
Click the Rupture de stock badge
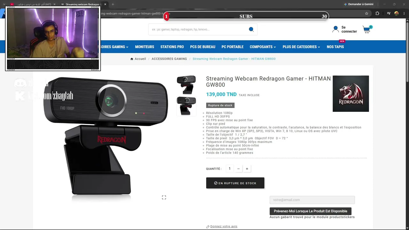tap(220, 105)
